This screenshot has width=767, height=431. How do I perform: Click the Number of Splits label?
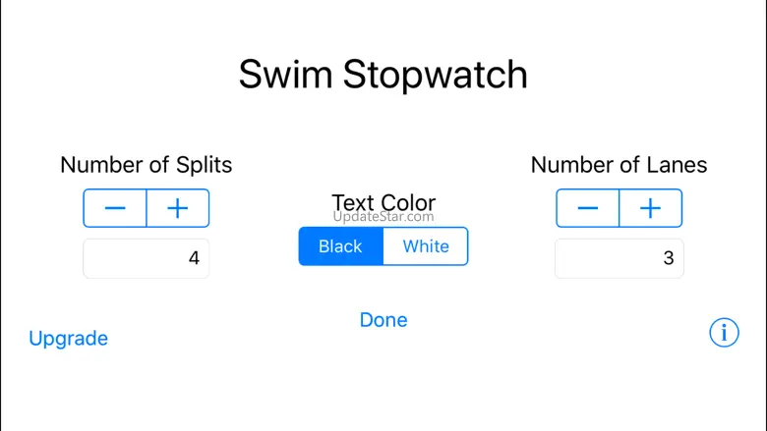pos(147,165)
